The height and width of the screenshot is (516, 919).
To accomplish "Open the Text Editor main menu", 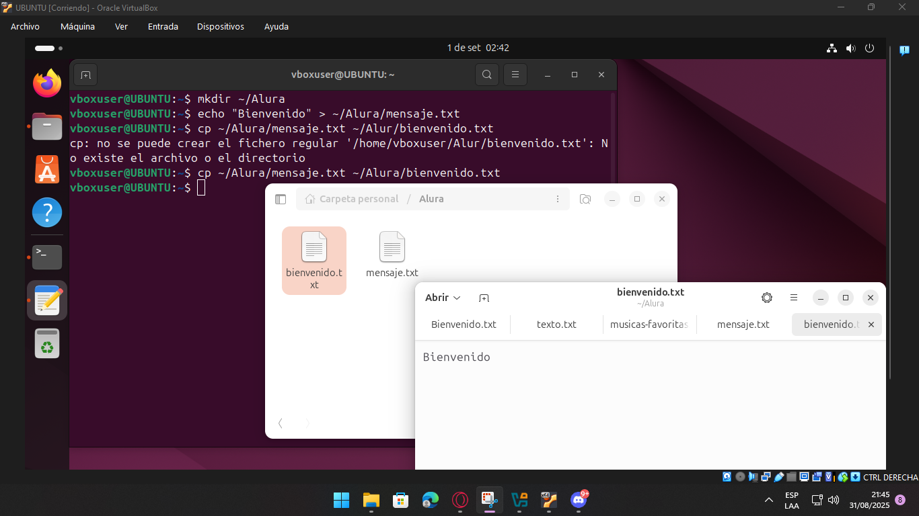I will (794, 298).
